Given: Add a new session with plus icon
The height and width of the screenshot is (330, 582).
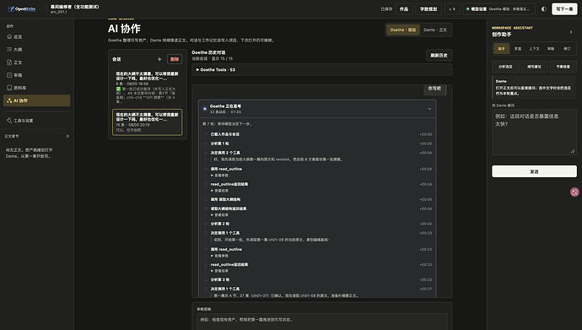Looking at the screenshot, I should click(159, 59).
